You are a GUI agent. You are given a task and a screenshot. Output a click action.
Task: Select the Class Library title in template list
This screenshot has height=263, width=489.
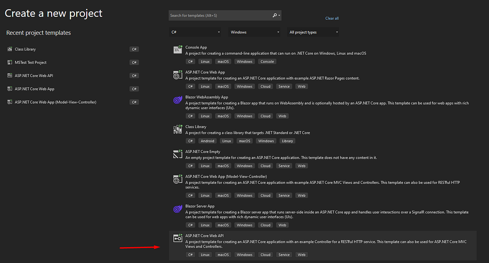[x=196, y=127]
